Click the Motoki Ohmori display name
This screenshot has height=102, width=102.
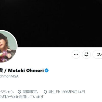tap(26, 71)
